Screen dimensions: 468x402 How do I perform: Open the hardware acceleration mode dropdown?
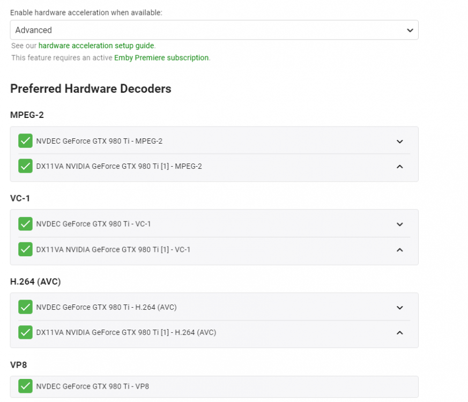pos(214,30)
